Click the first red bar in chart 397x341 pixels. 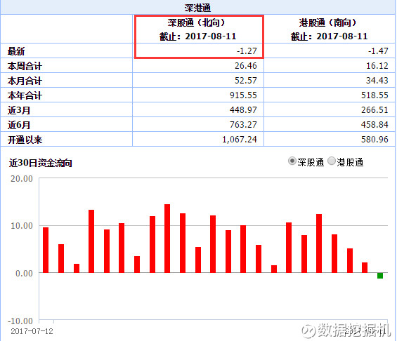pyautogui.click(x=46, y=250)
